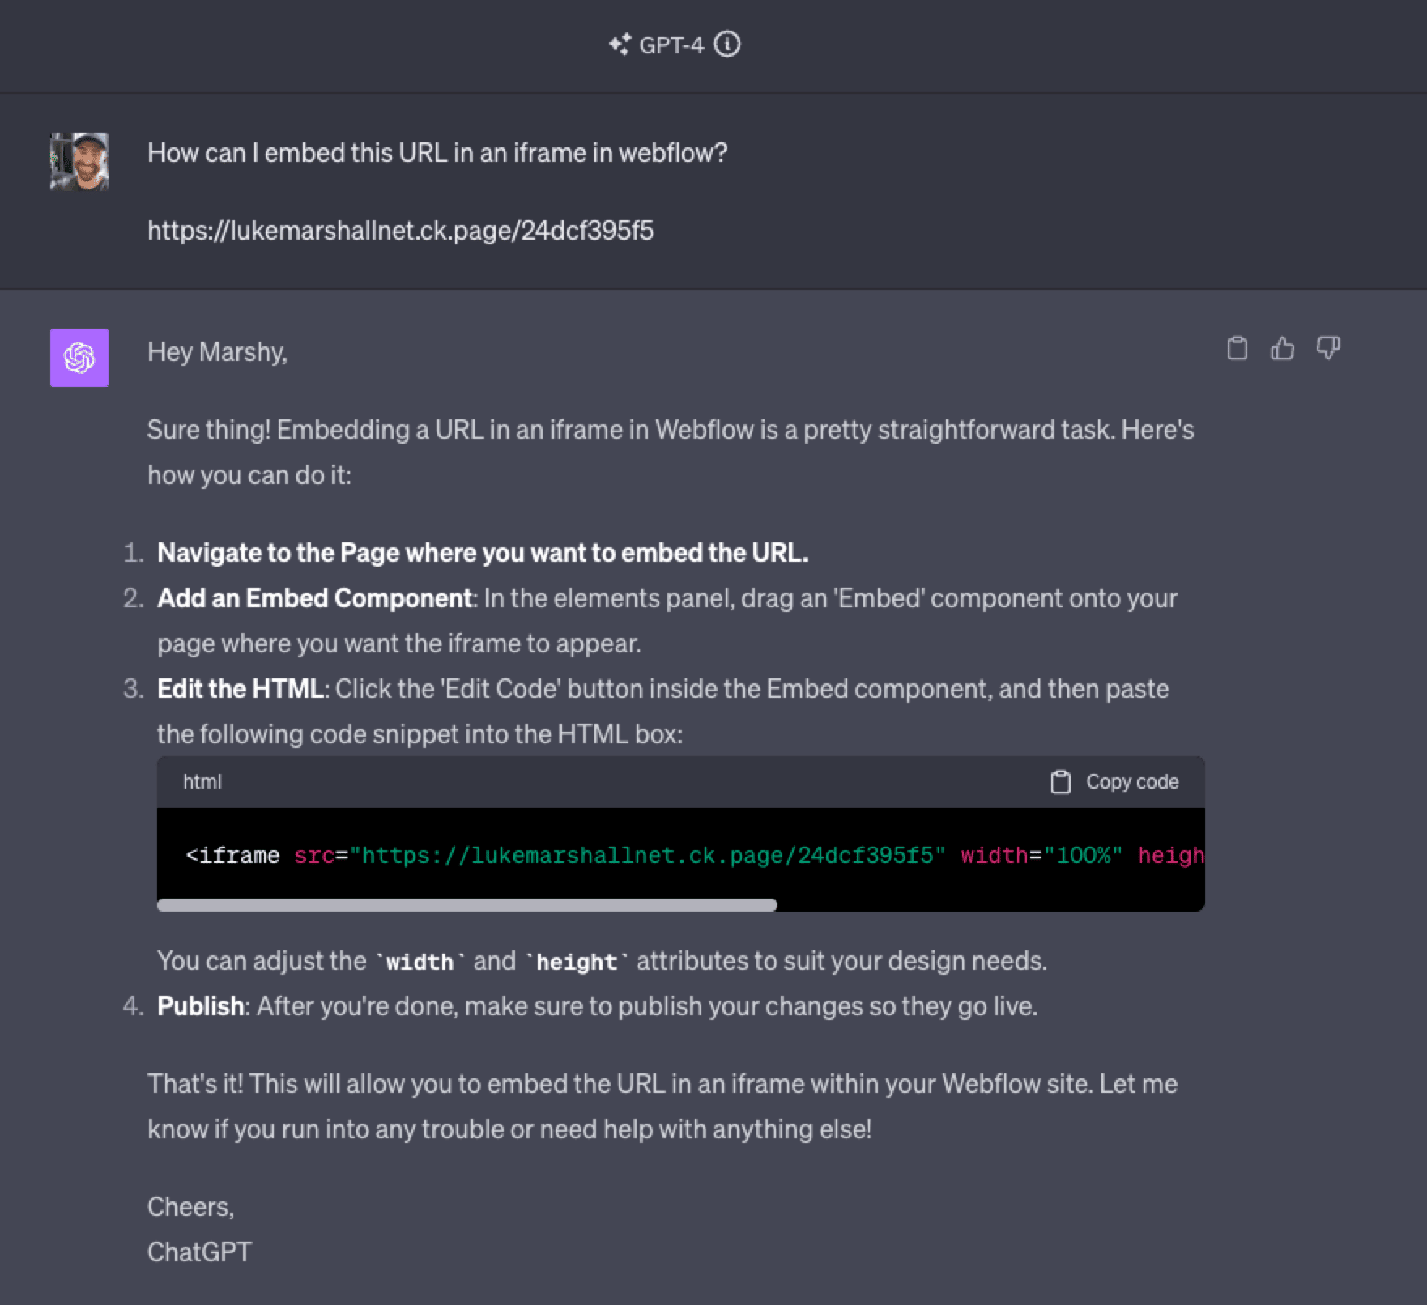Image resolution: width=1427 pixels, height=1305 pixels.
Task: Click the user profile photo avatar
Action: pos(79,161)
